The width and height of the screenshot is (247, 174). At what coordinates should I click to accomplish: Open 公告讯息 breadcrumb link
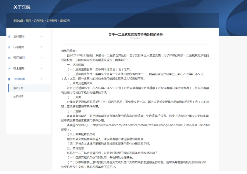click(39, 21)
